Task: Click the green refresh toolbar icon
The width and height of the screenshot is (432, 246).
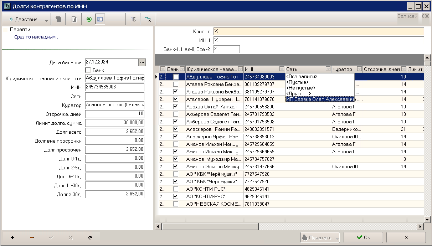Action: [x=89, y=19]
